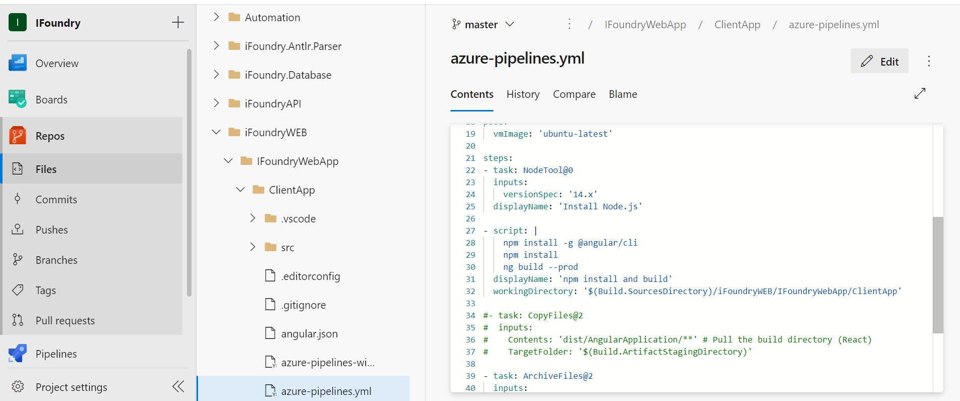Click the IFoundry project logo icon

tap(18, 22)
